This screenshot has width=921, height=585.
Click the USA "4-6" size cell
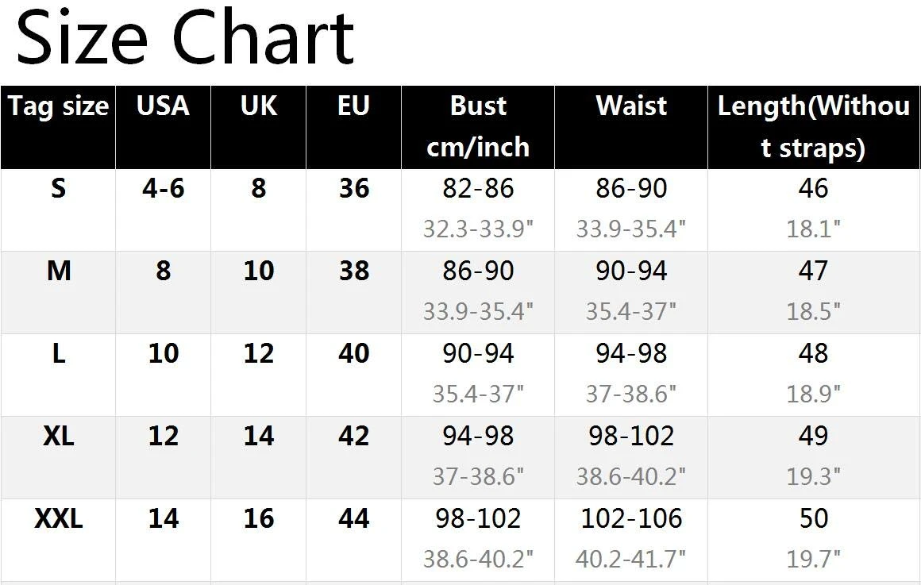pyautogui.click(x=163, y=189)
